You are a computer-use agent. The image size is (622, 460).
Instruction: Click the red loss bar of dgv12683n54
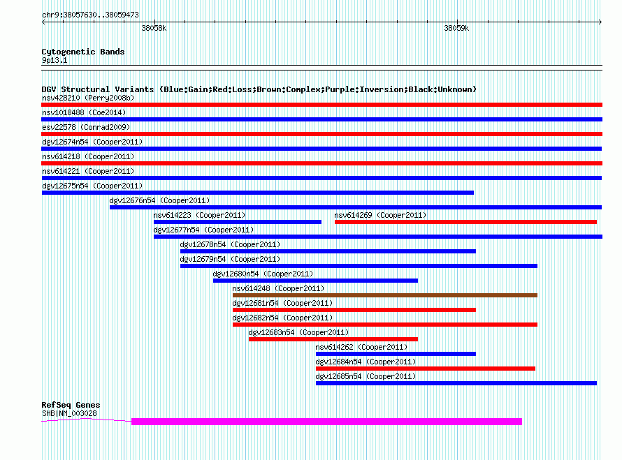coord(333,339)
